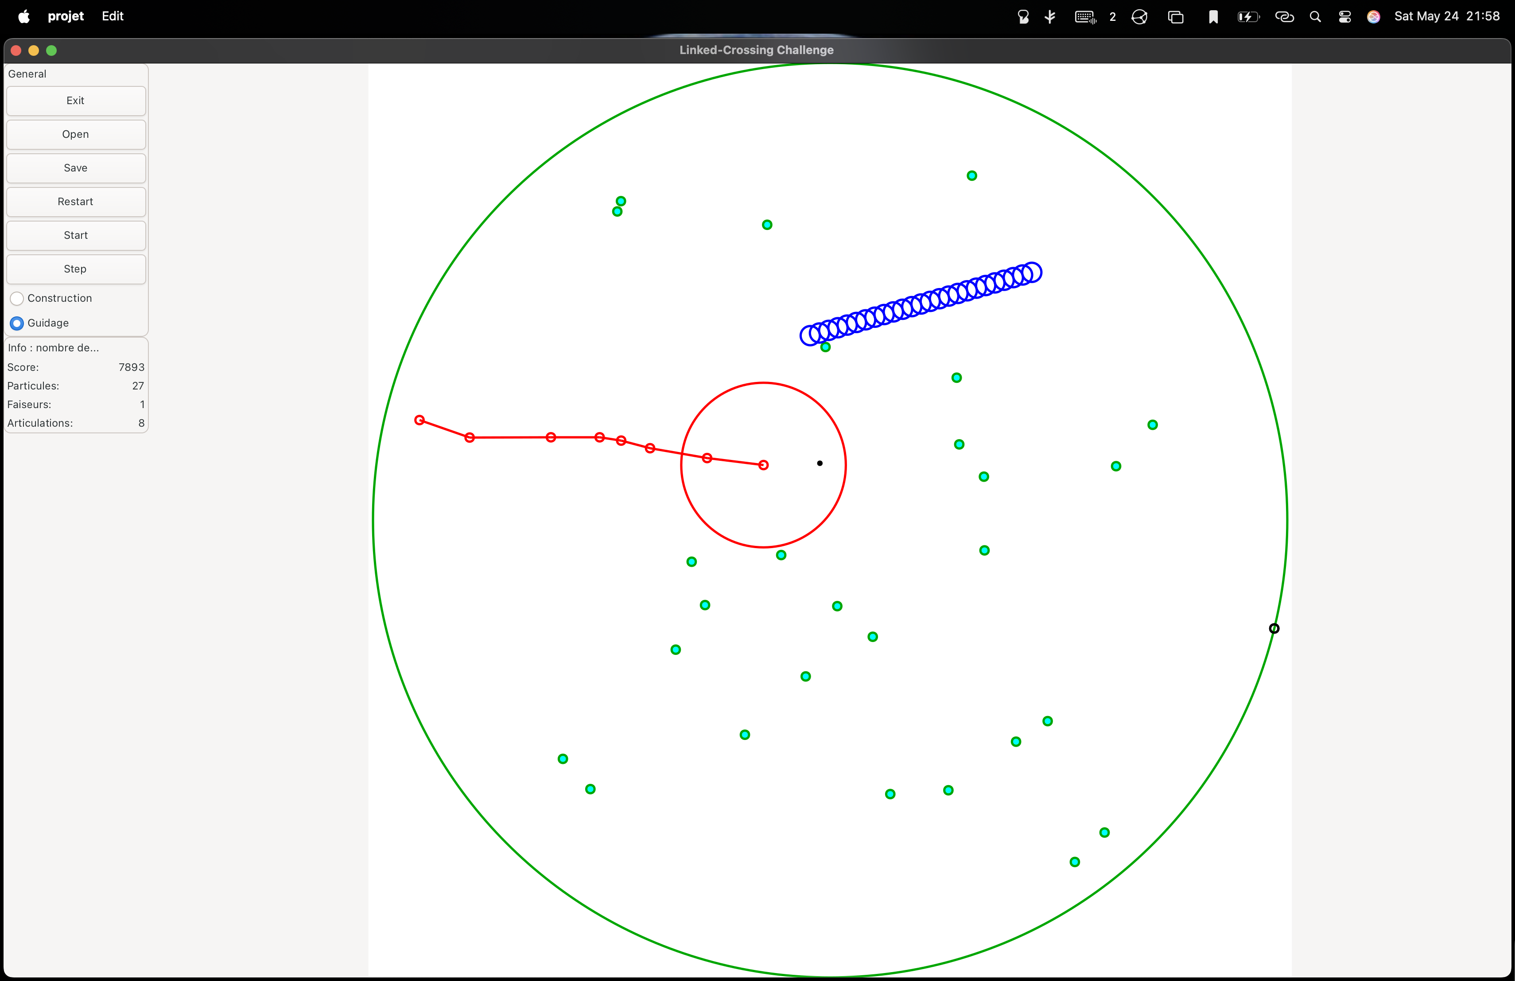Open the Apple menu
The image size is (1515, 981).
(x=23, y=16)
